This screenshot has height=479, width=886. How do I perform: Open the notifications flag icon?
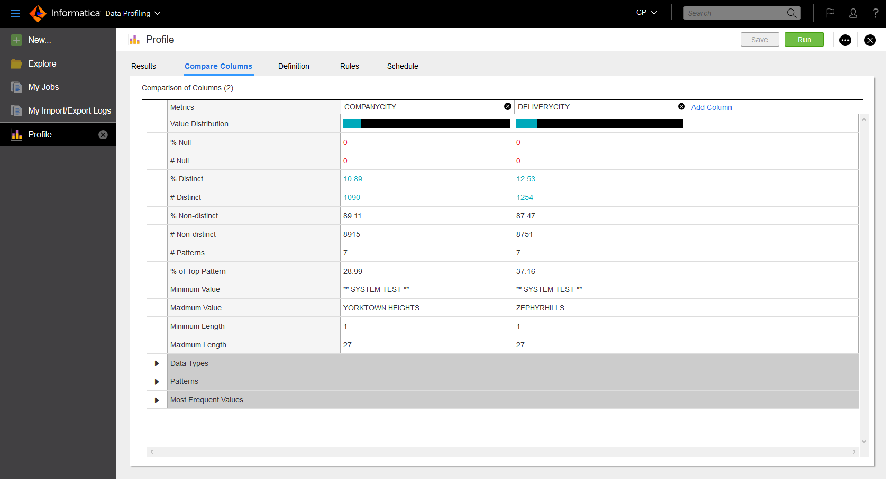(x=830, y=13)
